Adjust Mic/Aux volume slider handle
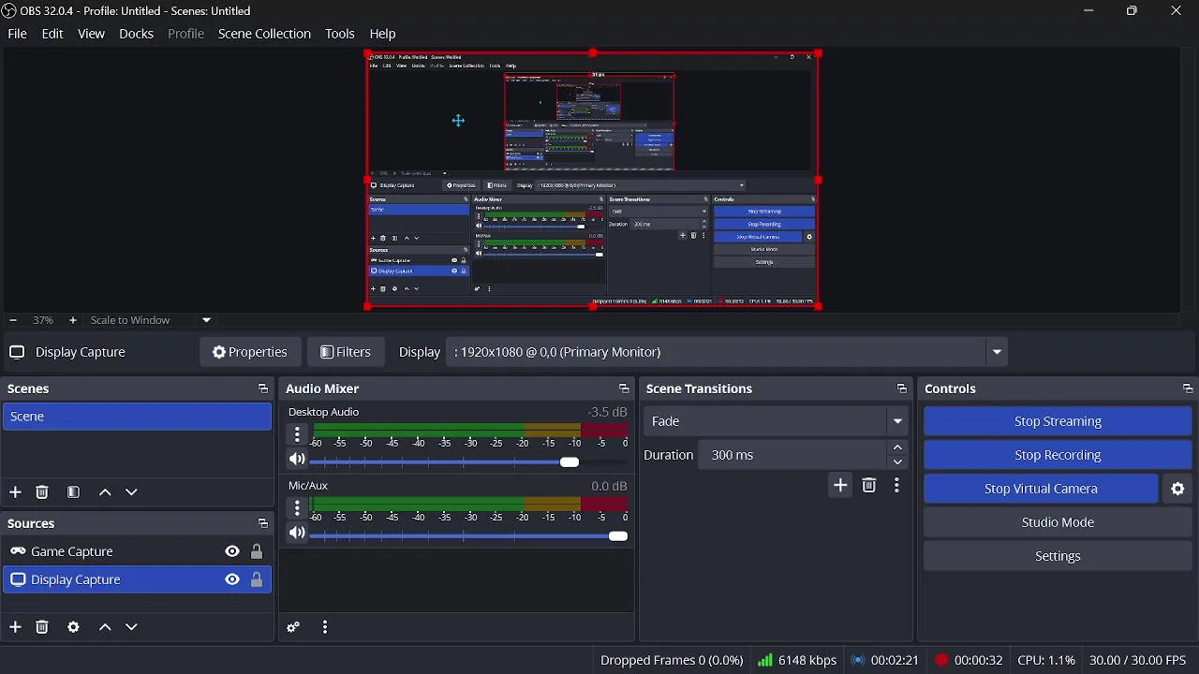Viewport: 1199px width, 674px height. pyautogui.click(x=618, y=536)
